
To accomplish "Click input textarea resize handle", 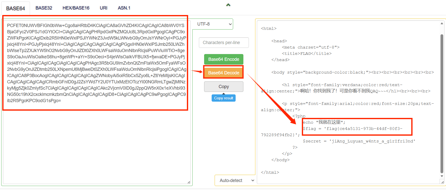I will [x=189, y=182].
